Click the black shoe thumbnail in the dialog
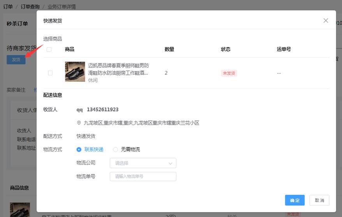The height and width of the screenshot is (217, 342). tap(75, 72)
